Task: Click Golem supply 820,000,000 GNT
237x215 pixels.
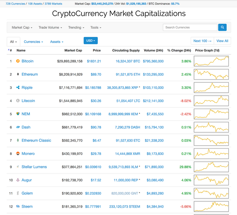Action: pyautogui.click(x=125, y=193)
